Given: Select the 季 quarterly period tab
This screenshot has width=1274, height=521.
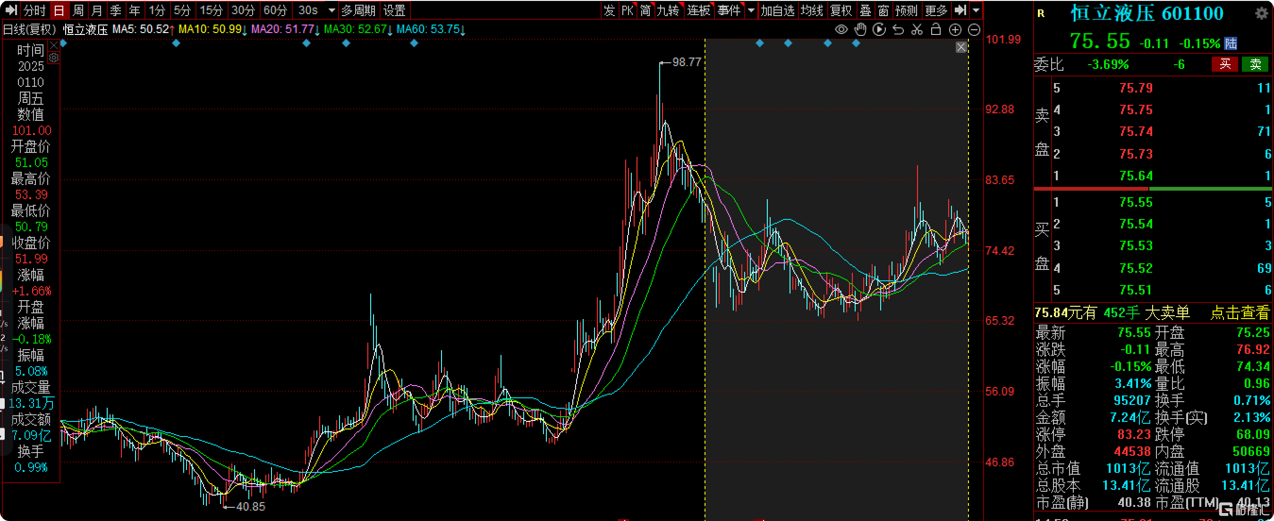Looking at the screenshot, I should 116,10.
